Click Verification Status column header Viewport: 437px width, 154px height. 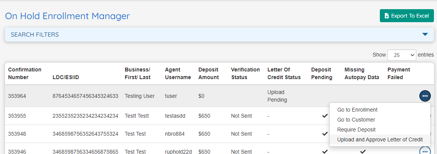point(245,73)
